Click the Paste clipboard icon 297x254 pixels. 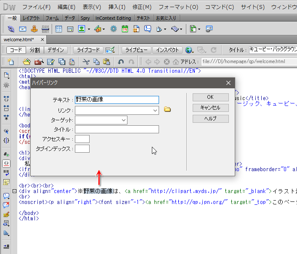click(106, 61)
